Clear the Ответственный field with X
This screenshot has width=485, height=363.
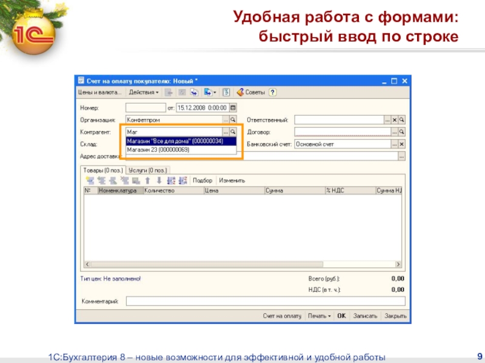click(395, 120)
